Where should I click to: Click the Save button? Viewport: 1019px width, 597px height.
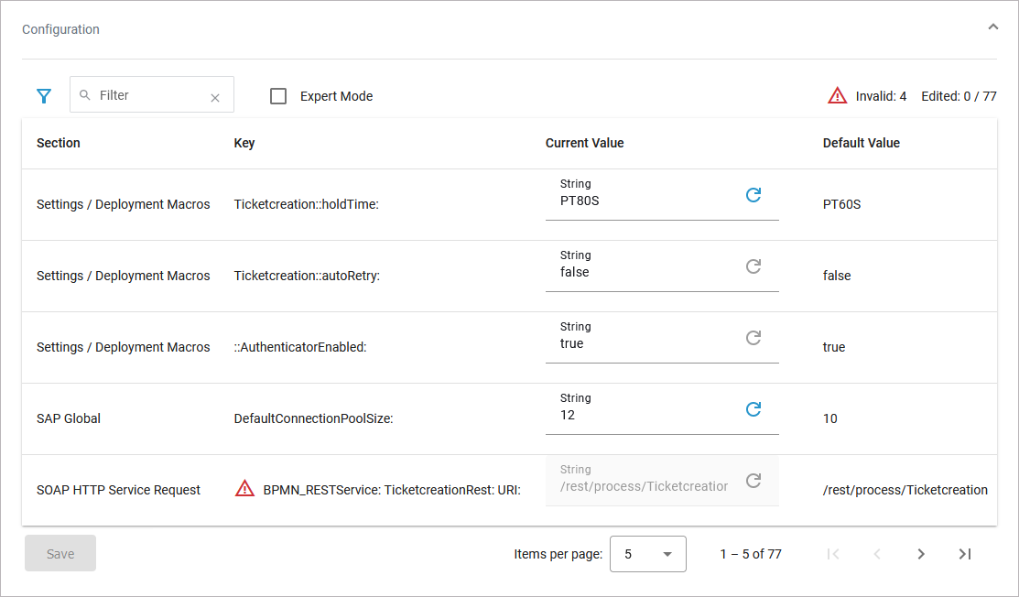[x=60, y=554]
